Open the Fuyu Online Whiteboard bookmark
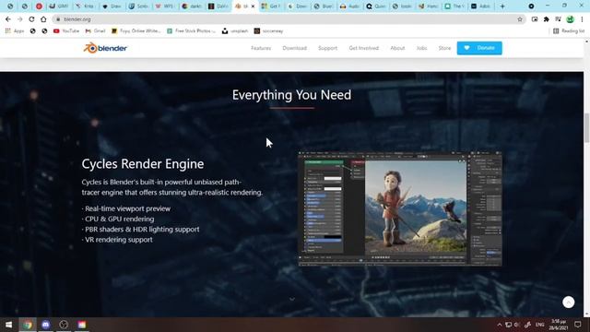 [136, 30]
